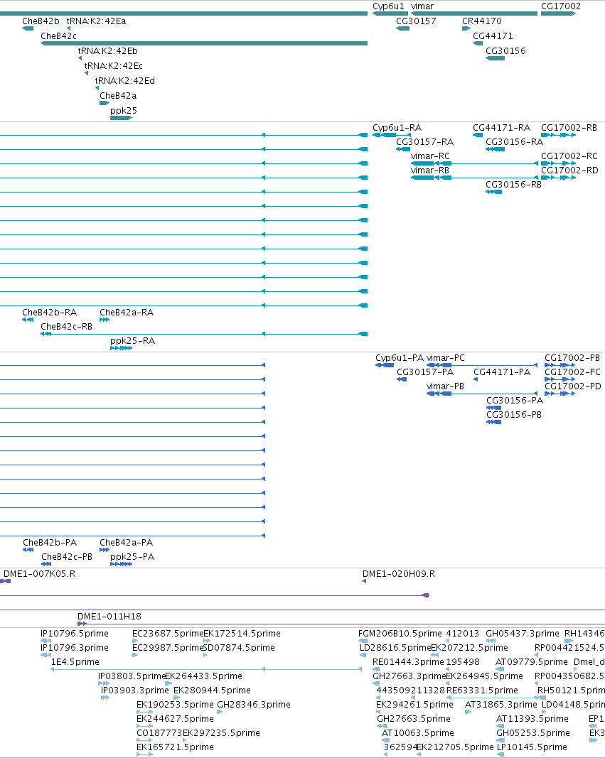
Task: Click the AT09779.5prime EST label
Action: click(x=532, y=662)
